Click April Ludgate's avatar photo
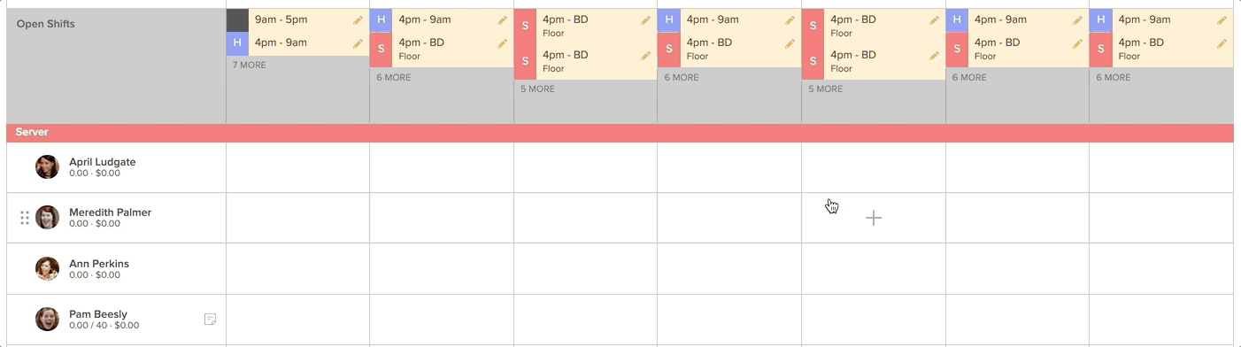This screenshot has height=347, width=1241. point(47,167)
